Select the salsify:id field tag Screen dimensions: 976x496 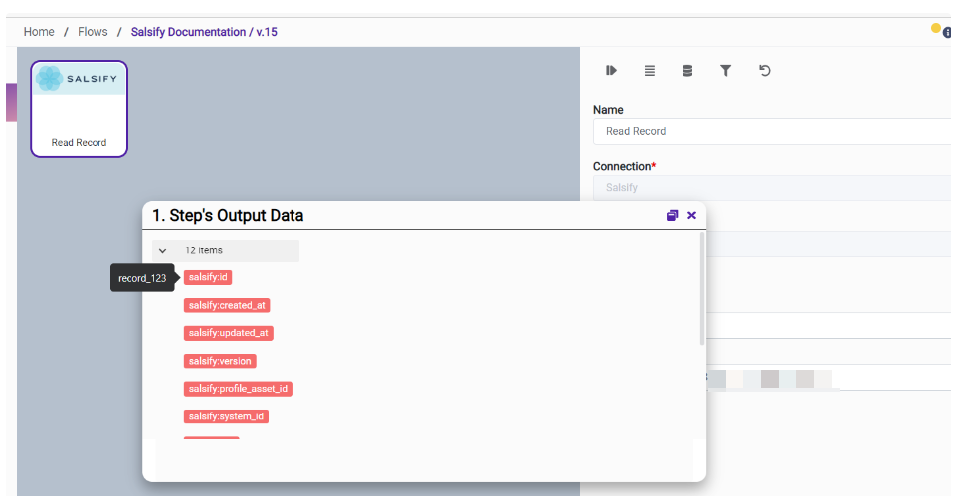point(208,277)
